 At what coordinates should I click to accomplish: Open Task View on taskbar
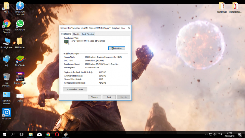pos(22,134)
